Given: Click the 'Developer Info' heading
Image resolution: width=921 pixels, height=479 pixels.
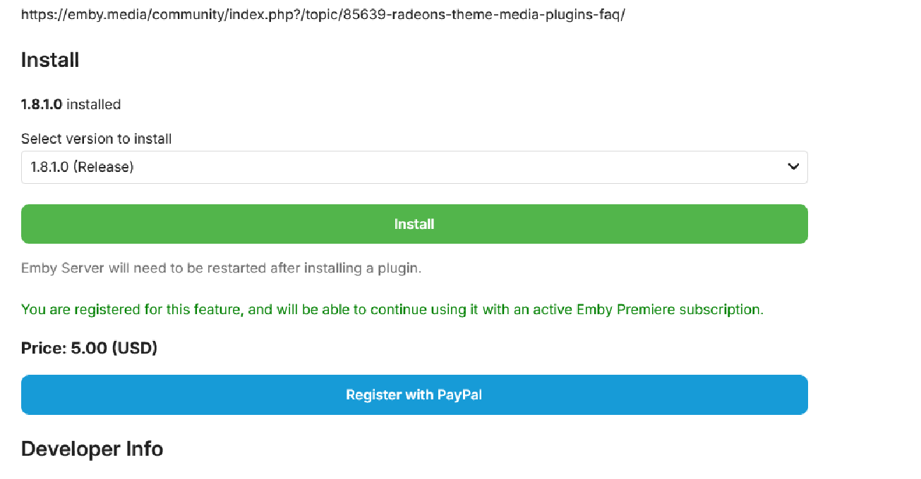Looking at the screenshot, I should [x=92, y=449].
